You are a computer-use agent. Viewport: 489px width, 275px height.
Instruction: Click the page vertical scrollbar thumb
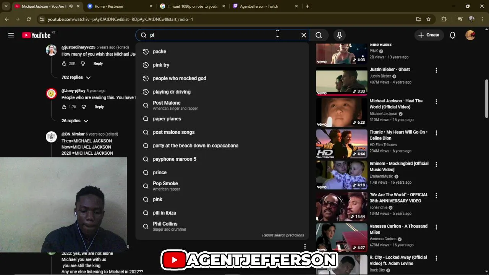click(486, 99)
